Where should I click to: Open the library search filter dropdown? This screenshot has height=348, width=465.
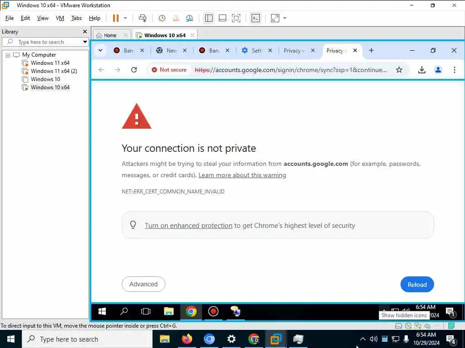85,42
